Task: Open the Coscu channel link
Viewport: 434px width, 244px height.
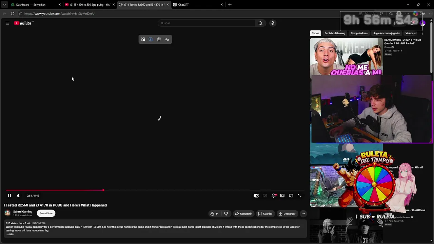Action: pos(388,47)
